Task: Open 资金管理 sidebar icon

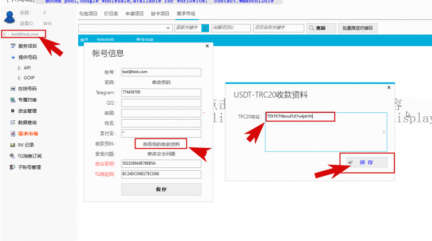Action: [13, 111]
